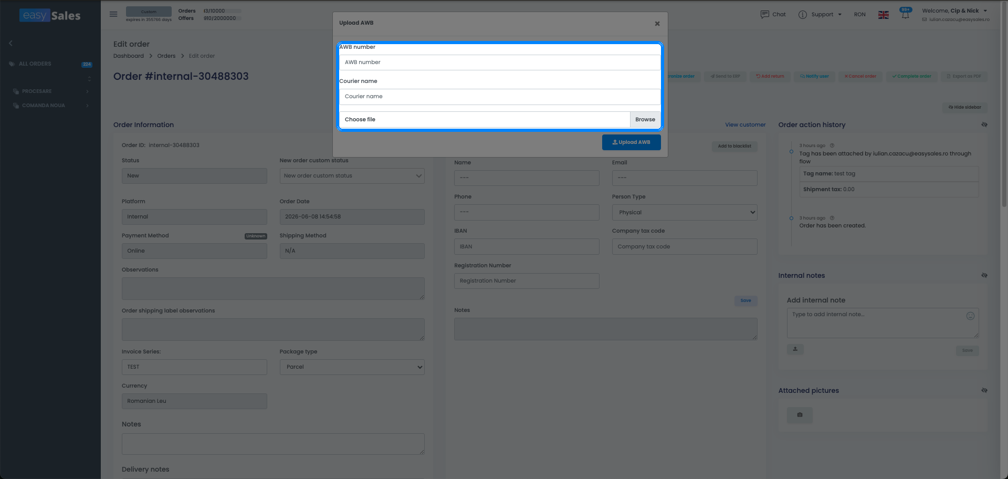Image resolution: width=1008 pixels, height=479 pixels.
Task: Expand COMANDA NOUA sidebar item
Action: [50, 106]
